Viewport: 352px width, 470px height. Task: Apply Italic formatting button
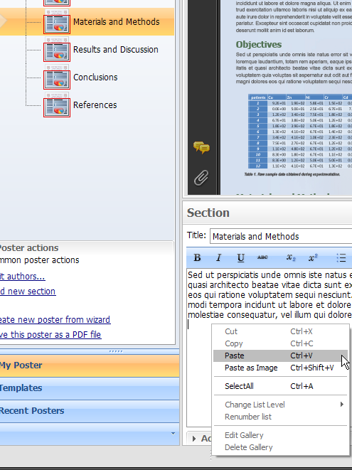point(219,258)
